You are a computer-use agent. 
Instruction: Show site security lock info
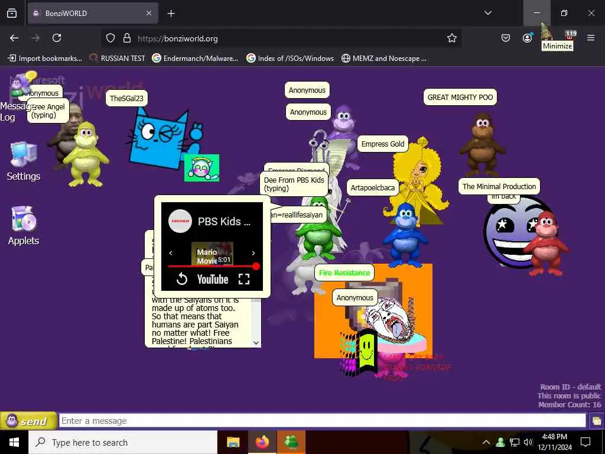[127, 38]
